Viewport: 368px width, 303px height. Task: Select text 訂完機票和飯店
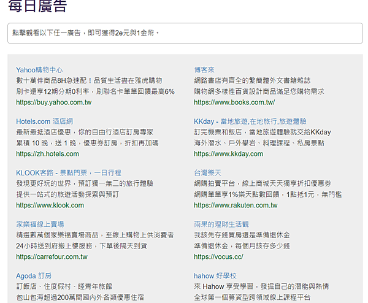[218, 132]
